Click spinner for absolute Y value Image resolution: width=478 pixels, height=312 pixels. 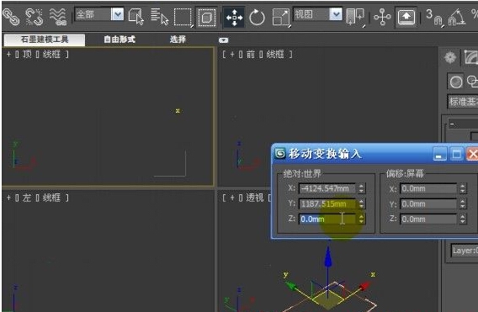click(361, 204)
